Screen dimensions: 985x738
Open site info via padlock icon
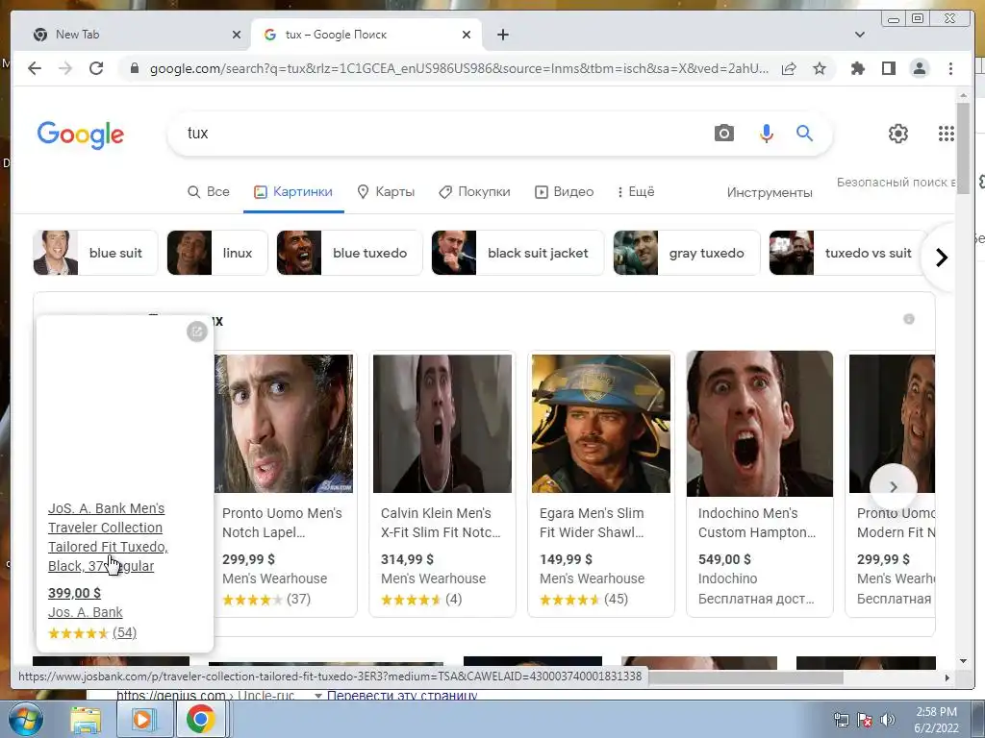click(134, 68)
